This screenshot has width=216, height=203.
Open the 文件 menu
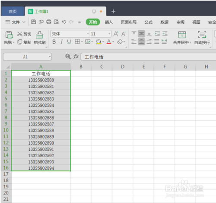pos(16,22)
